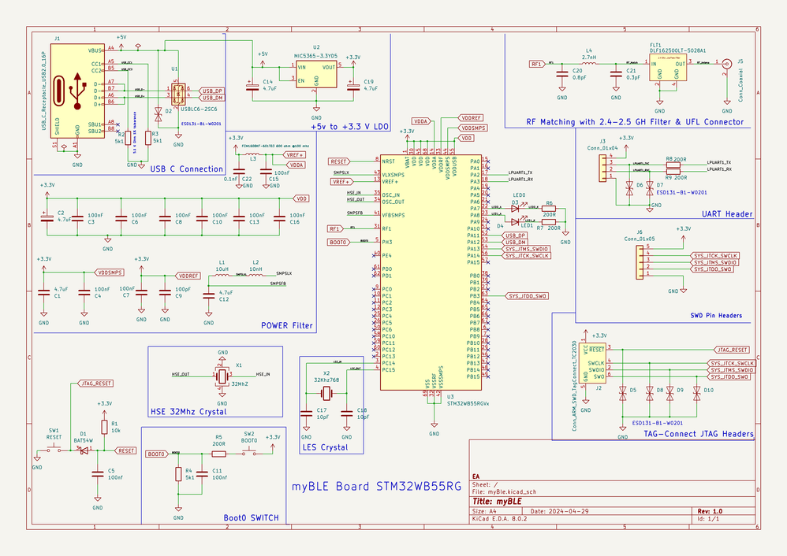Select the J5 coaxial connector symbol

tap(726, 64)
